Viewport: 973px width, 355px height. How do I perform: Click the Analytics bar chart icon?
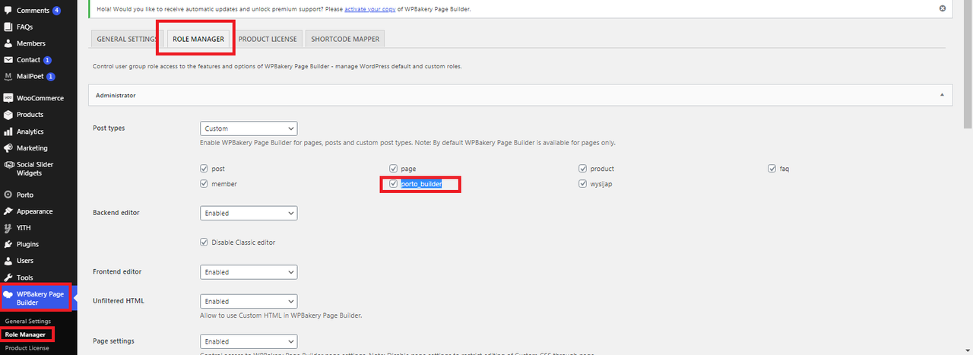click(8, 132)
